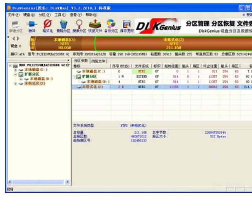Click the Activate (激活) toolbar icon
This screenshot has height=197, width=252.
[x=32, y=27]
